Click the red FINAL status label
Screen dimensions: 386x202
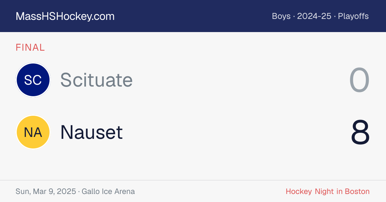30,48
